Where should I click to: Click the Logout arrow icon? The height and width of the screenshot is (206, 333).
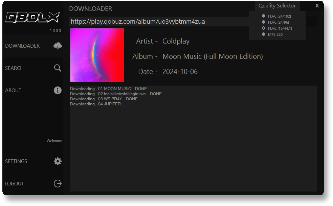(x=58, y=183)
